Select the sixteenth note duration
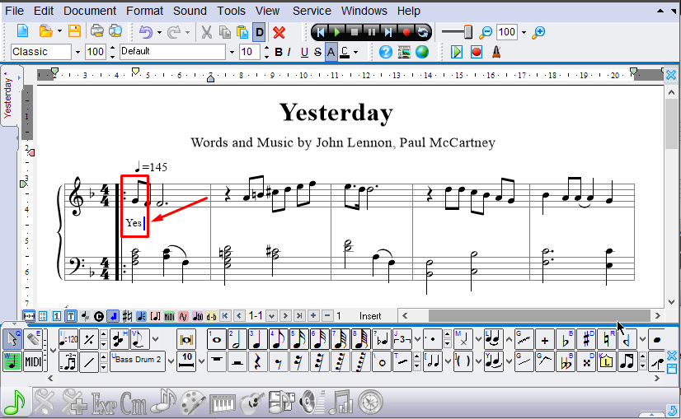Viewport: 681px width, 419px height. click(x=299, y=339)
